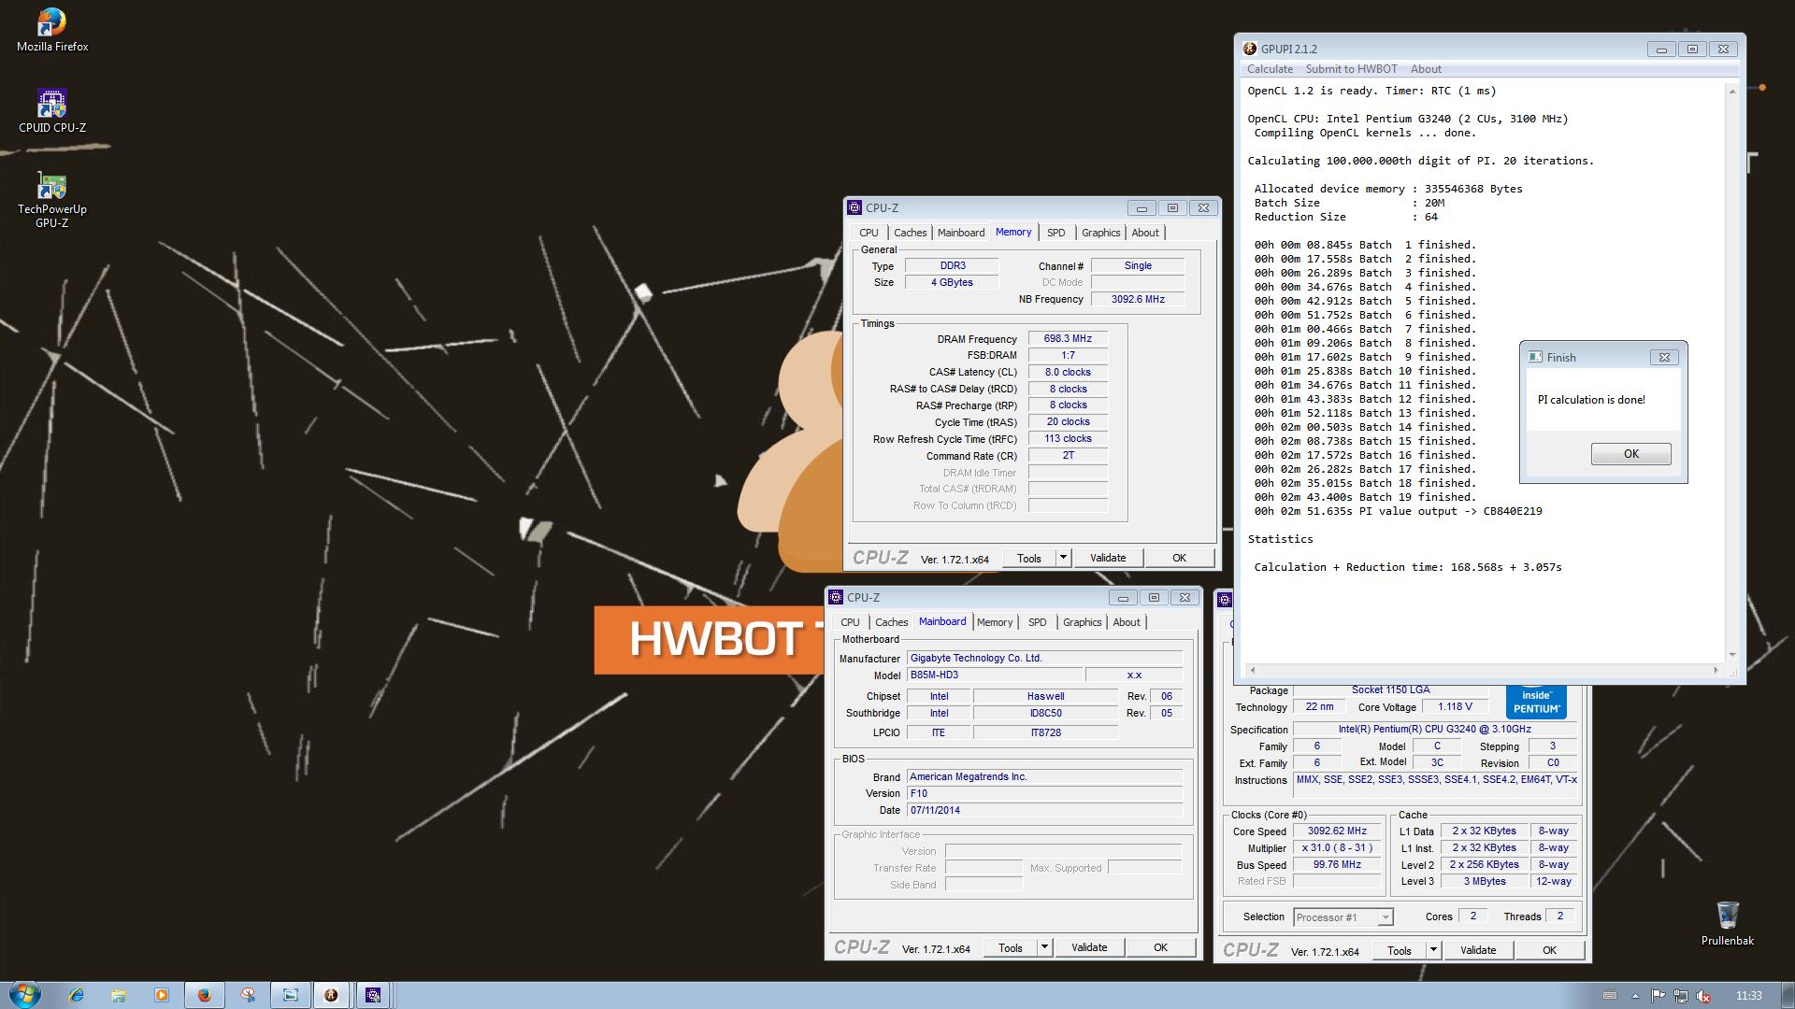Viewport: 1795px width, 1009px height.
Task: Open SPD tab in Mainboard window
Action: pos(1037,622)
